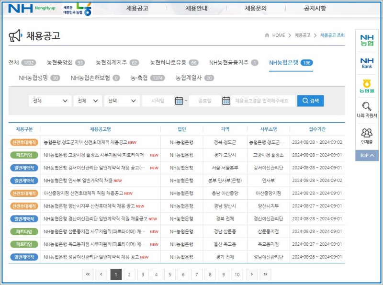Viewport: 383px width, 285px height.
Task: Select the 농·축협 tab
Action: [x=148, y=78]
